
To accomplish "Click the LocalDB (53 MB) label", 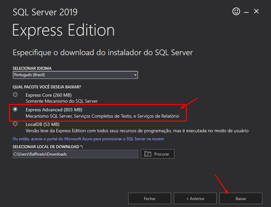I will 43,124.
